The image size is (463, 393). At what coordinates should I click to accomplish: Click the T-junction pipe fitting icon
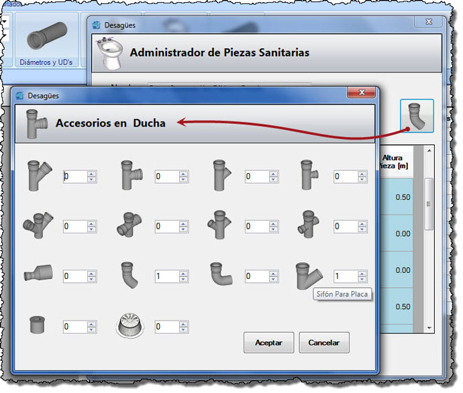(x=130, y=176)
